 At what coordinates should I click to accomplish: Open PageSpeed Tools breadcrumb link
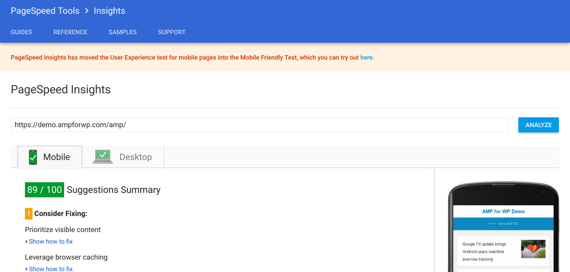pyautogui.click(x=45, y=11)
